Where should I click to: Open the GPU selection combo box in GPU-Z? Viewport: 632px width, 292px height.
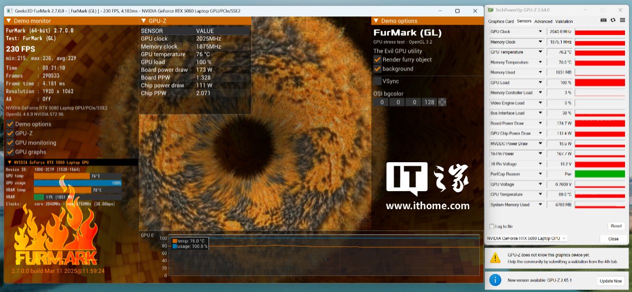pos(527,238)
